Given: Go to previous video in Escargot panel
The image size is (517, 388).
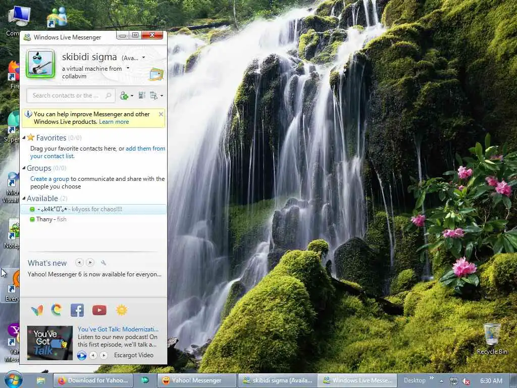Looking at the screenshot, I should coord(93,355).
